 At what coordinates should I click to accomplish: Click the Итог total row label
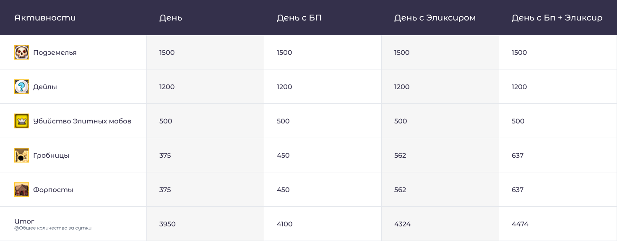click(x=24, y=221)
